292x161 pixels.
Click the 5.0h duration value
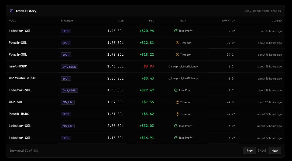tap(232, 31)
